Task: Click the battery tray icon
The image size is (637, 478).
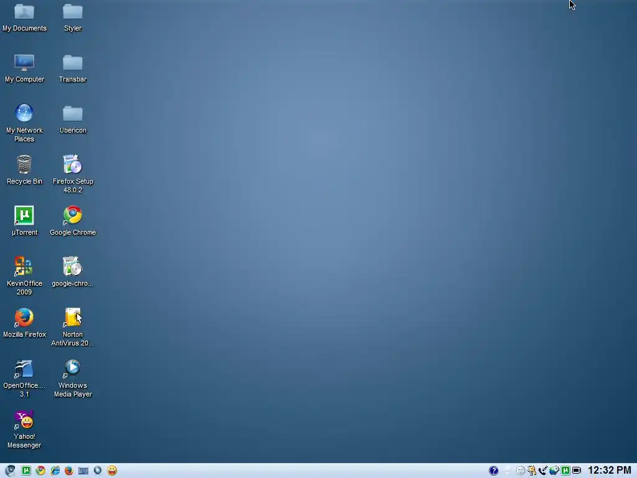Action: pyautogui.click(x=577, y=471)
